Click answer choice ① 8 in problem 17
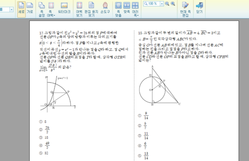The width and height of the screenshot is (249, 161). (x=43, y=122)
